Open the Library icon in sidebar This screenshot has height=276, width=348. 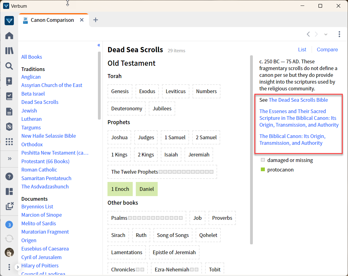point(9,51)
